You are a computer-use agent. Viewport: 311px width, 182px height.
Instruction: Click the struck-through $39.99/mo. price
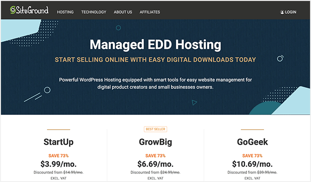pos(267,172)
